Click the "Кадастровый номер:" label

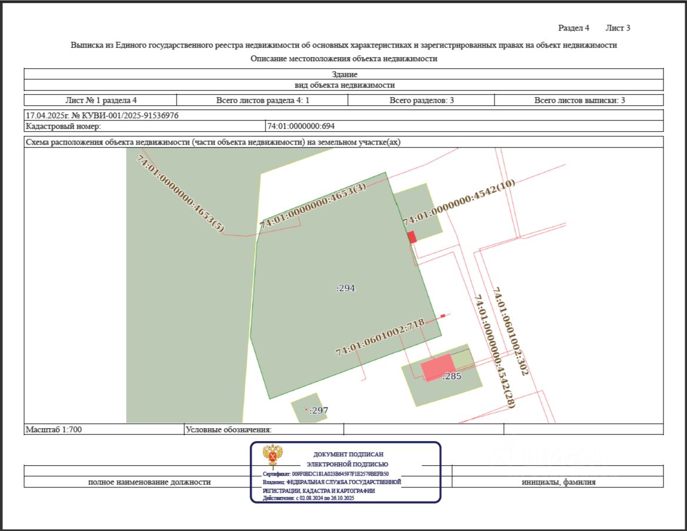tap(63, 126)
